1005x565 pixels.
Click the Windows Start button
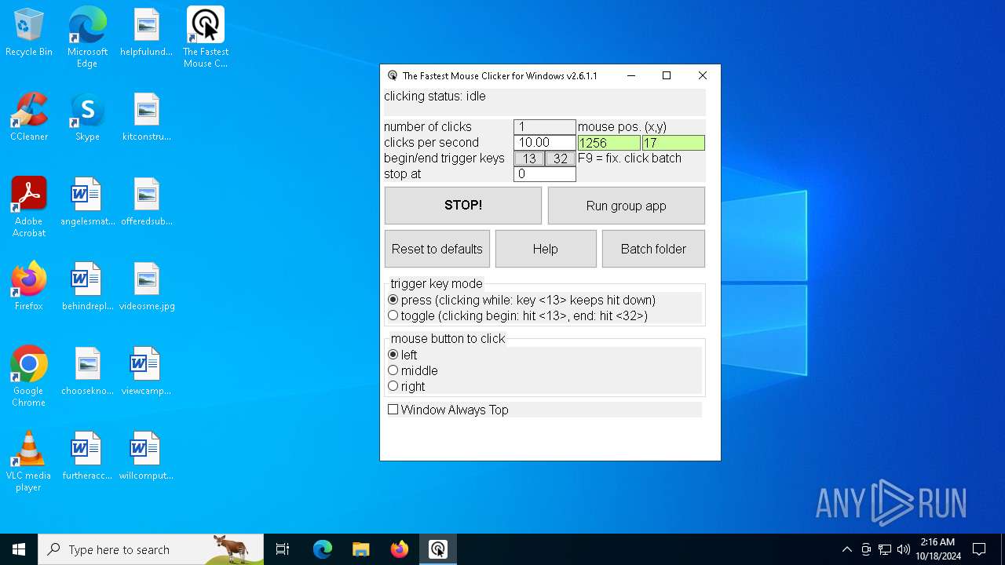(x=19, y=549)
